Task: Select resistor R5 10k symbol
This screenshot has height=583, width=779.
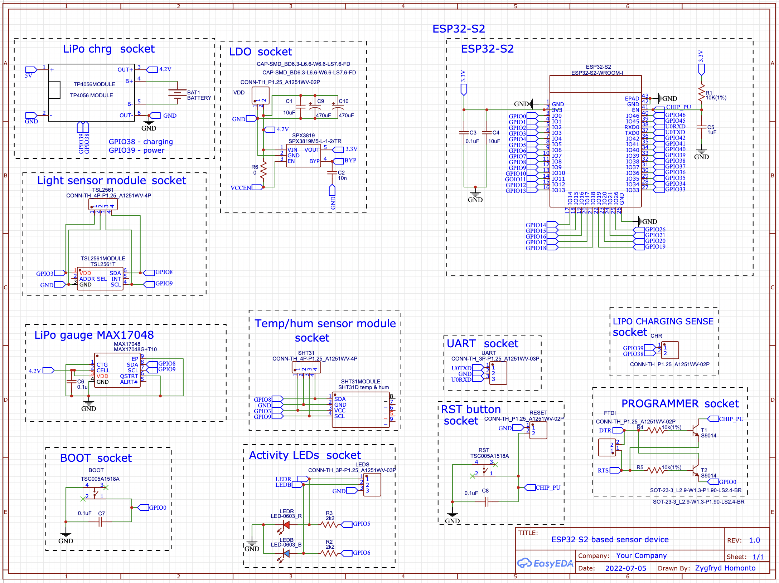Action: coord(656,470)
